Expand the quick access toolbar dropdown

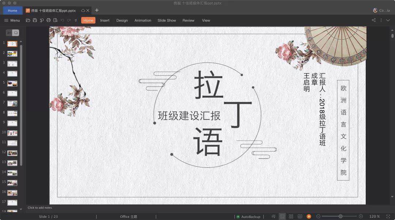76,20
